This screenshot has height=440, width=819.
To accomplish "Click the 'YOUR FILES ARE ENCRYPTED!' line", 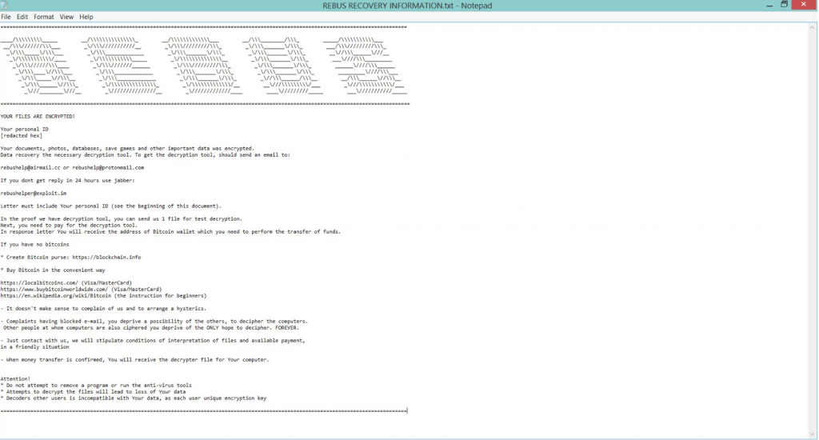I will [38, 117].
